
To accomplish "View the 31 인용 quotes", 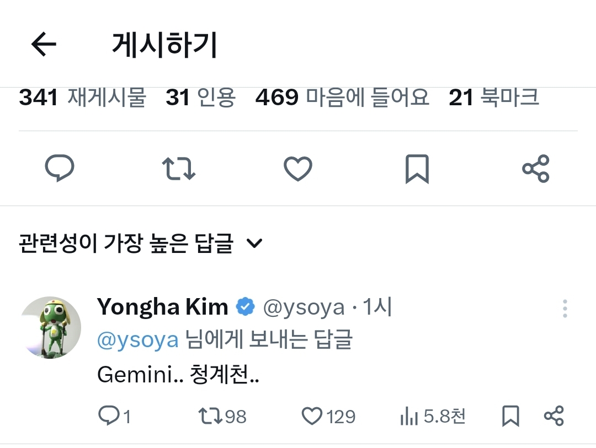I will (x=200, y=98).
